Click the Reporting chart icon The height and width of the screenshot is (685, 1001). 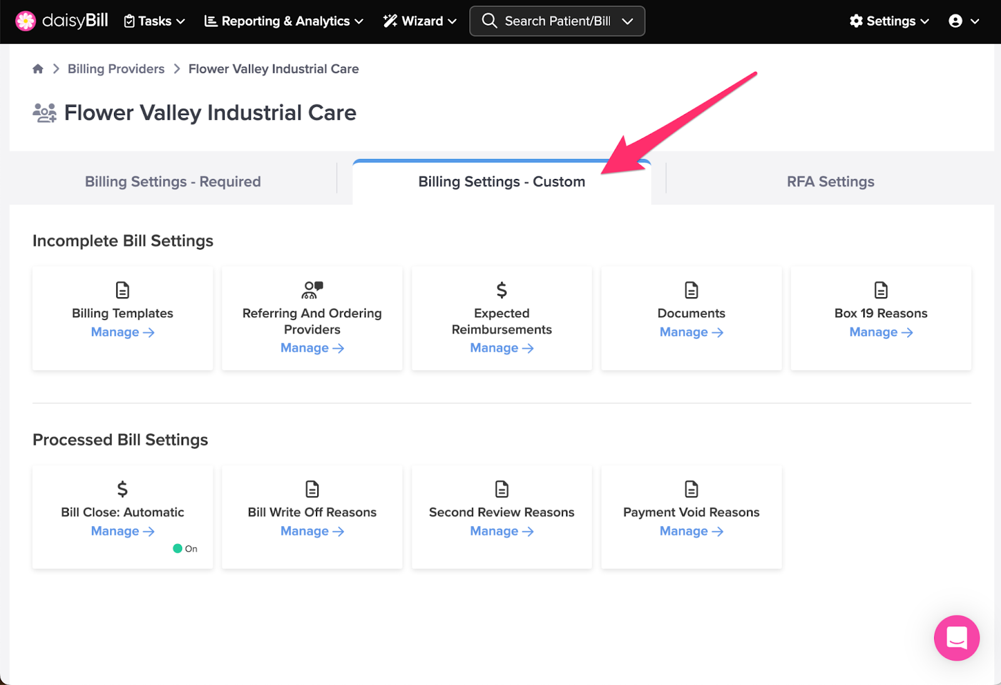pos(211,21)
